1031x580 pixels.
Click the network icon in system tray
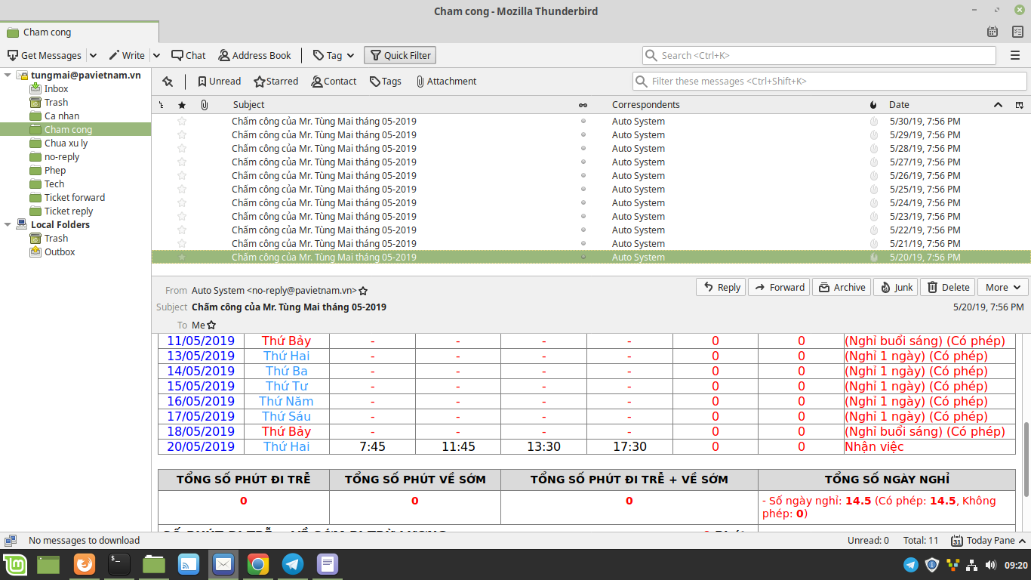coord(972,564)
